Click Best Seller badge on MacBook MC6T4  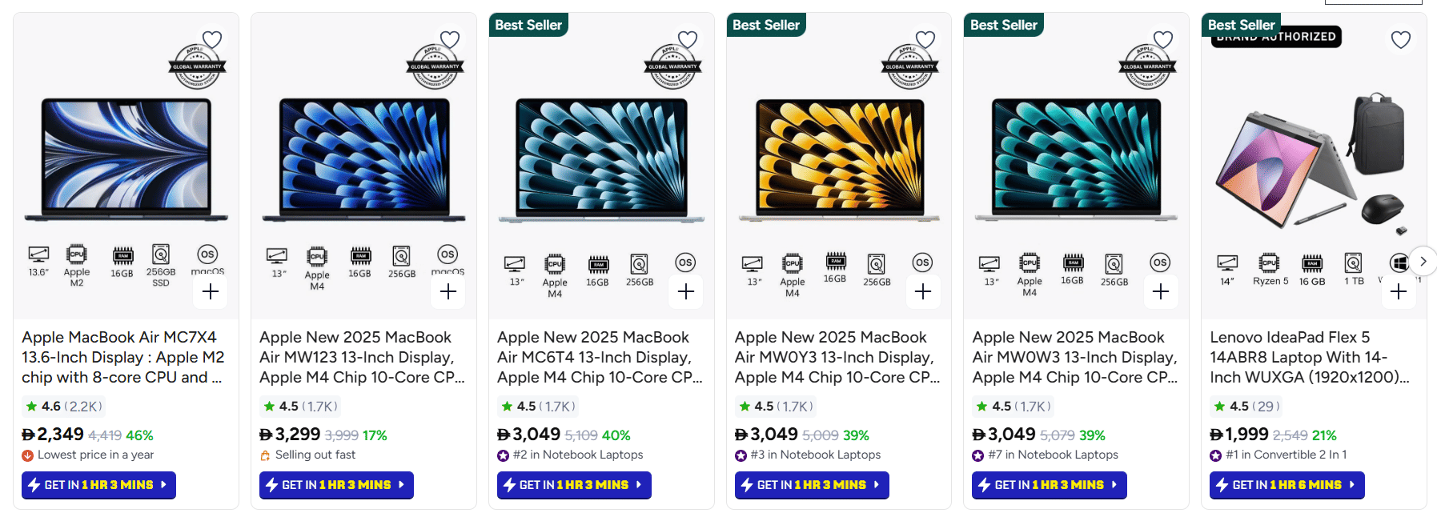528,25
